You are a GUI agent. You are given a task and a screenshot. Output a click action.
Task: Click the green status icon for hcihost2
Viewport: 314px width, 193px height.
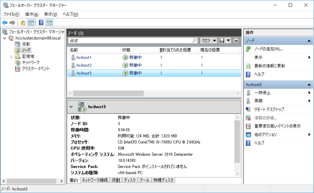pyautogui.click(x=125, y=65)
